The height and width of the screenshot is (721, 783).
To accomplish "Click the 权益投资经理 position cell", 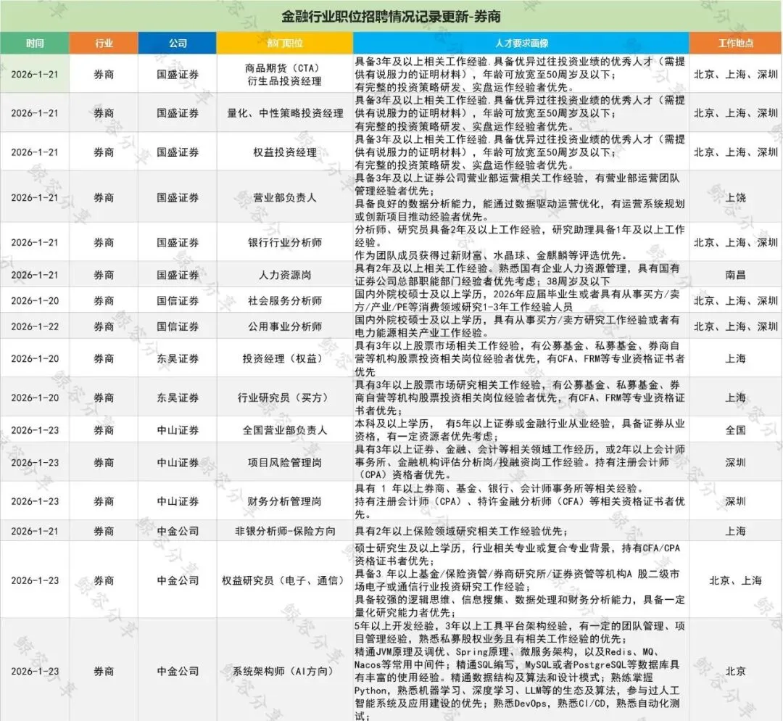I will [x=285, y=152].
